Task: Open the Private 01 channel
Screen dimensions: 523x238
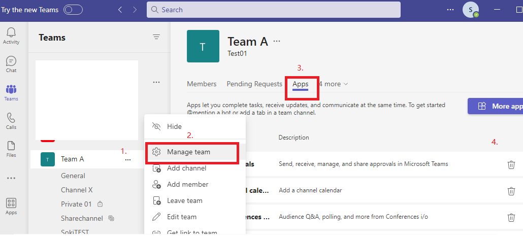Action: pyautogui.click(x=76, y=204)
